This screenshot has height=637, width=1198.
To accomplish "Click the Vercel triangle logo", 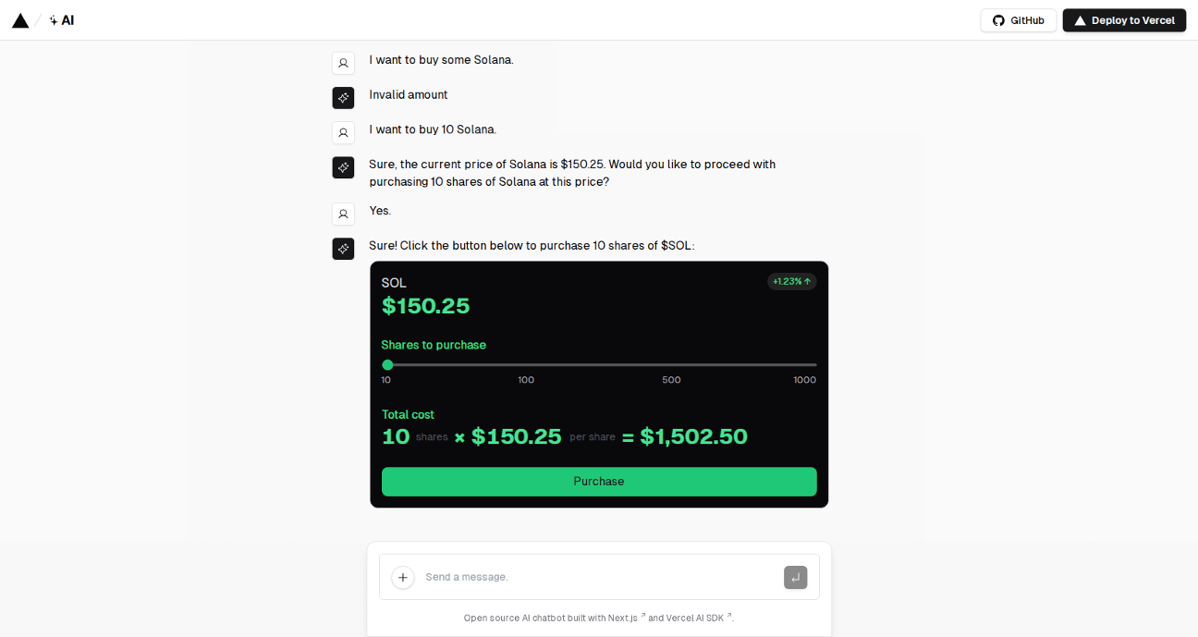I will pos(20,20).
